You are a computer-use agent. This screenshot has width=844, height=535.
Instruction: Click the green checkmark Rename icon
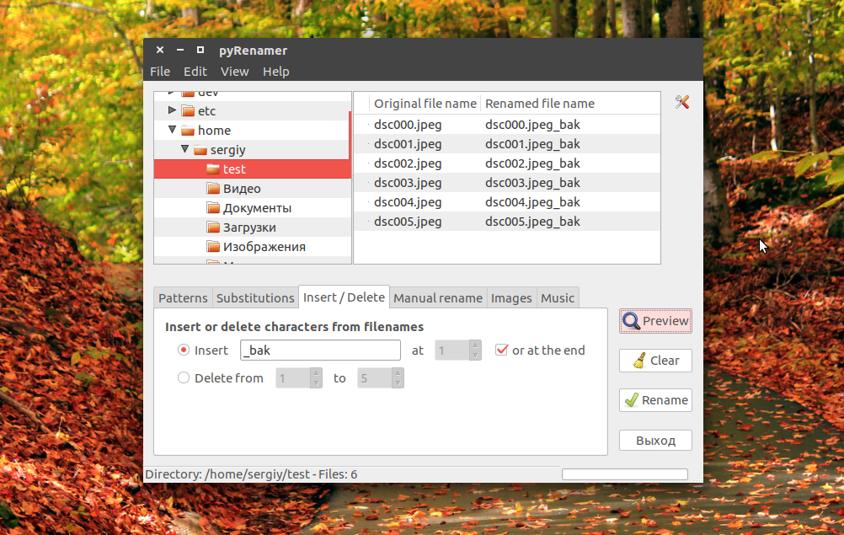point(632,400)
